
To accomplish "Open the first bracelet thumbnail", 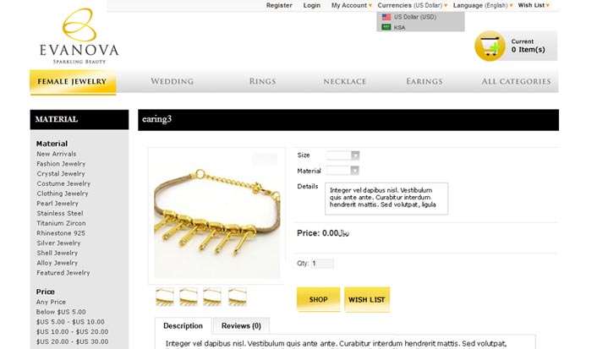I will pyautogui.click(x=165, y=297).
